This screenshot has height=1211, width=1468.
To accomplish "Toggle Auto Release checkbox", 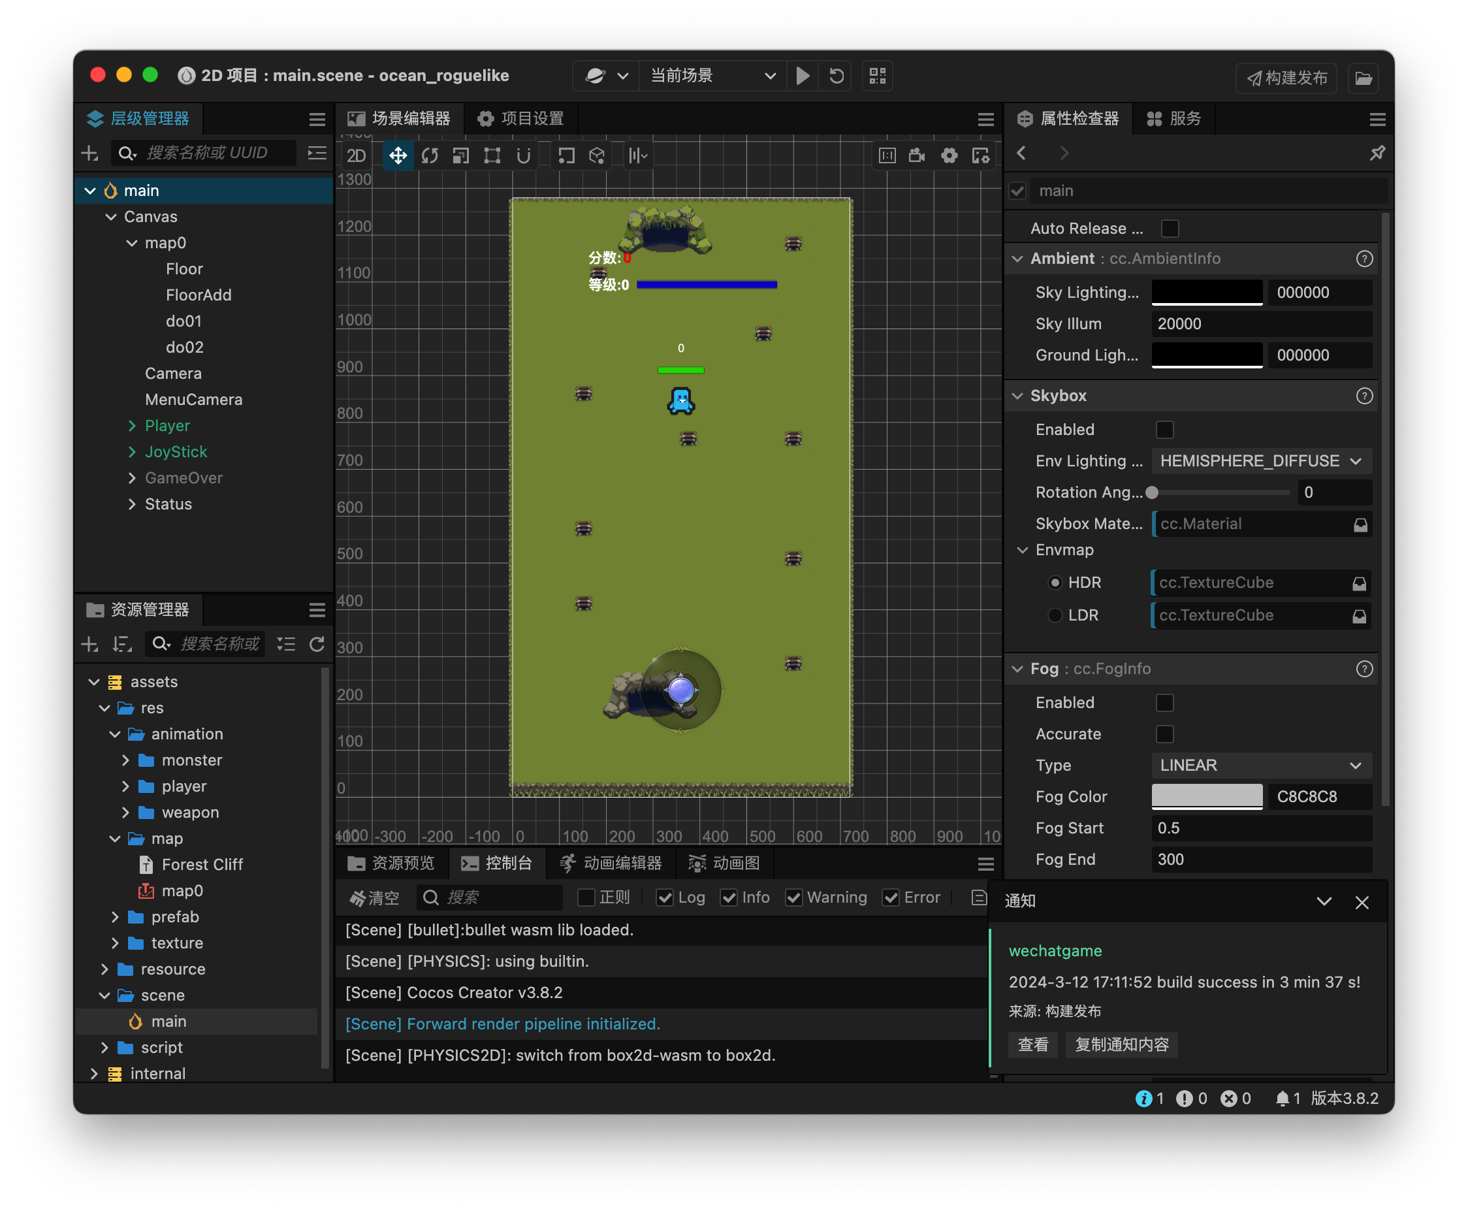I will (x=1170, y=228).
